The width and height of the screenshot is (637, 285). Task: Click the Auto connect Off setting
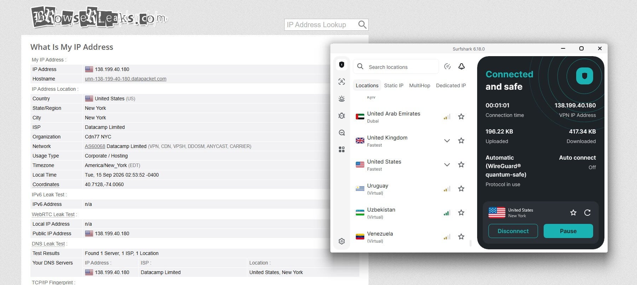(x=577, y=162)
